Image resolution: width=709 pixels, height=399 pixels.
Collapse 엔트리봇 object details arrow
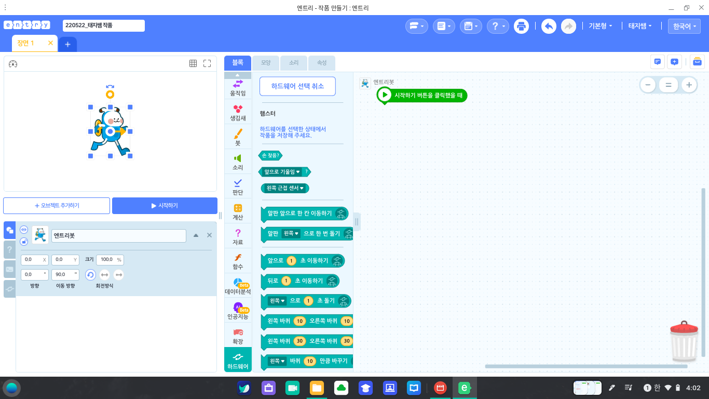(196, 235)
